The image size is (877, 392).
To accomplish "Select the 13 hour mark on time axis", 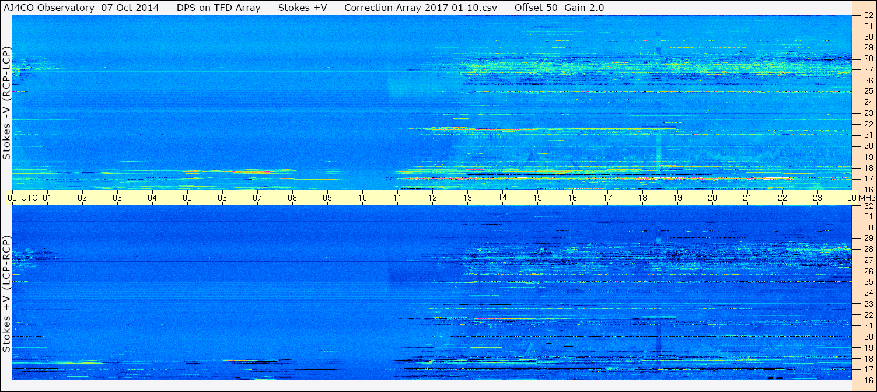I will click(x=467, y=198).
